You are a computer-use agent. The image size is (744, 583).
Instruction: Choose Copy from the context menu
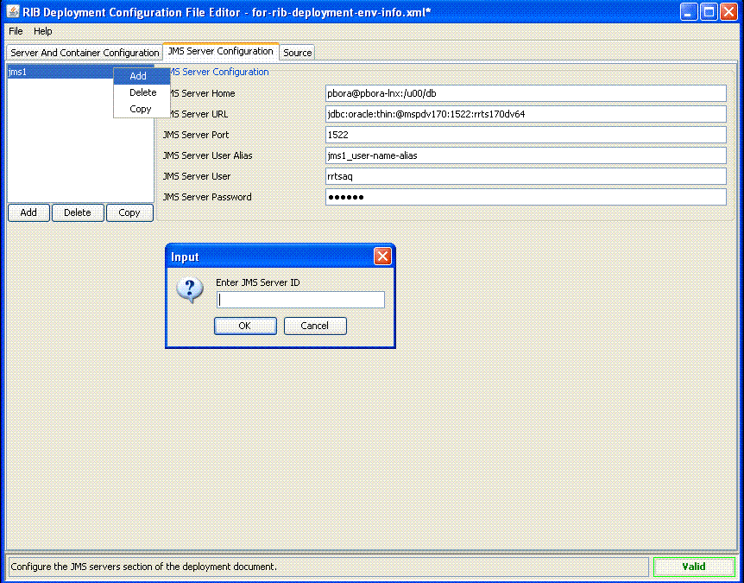(142, 109)
